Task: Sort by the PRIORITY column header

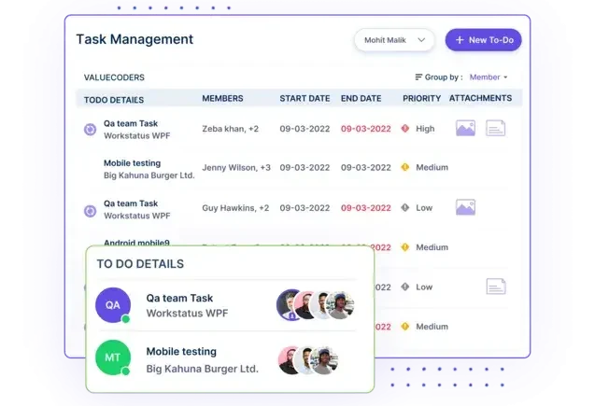Action: (421, 98)
